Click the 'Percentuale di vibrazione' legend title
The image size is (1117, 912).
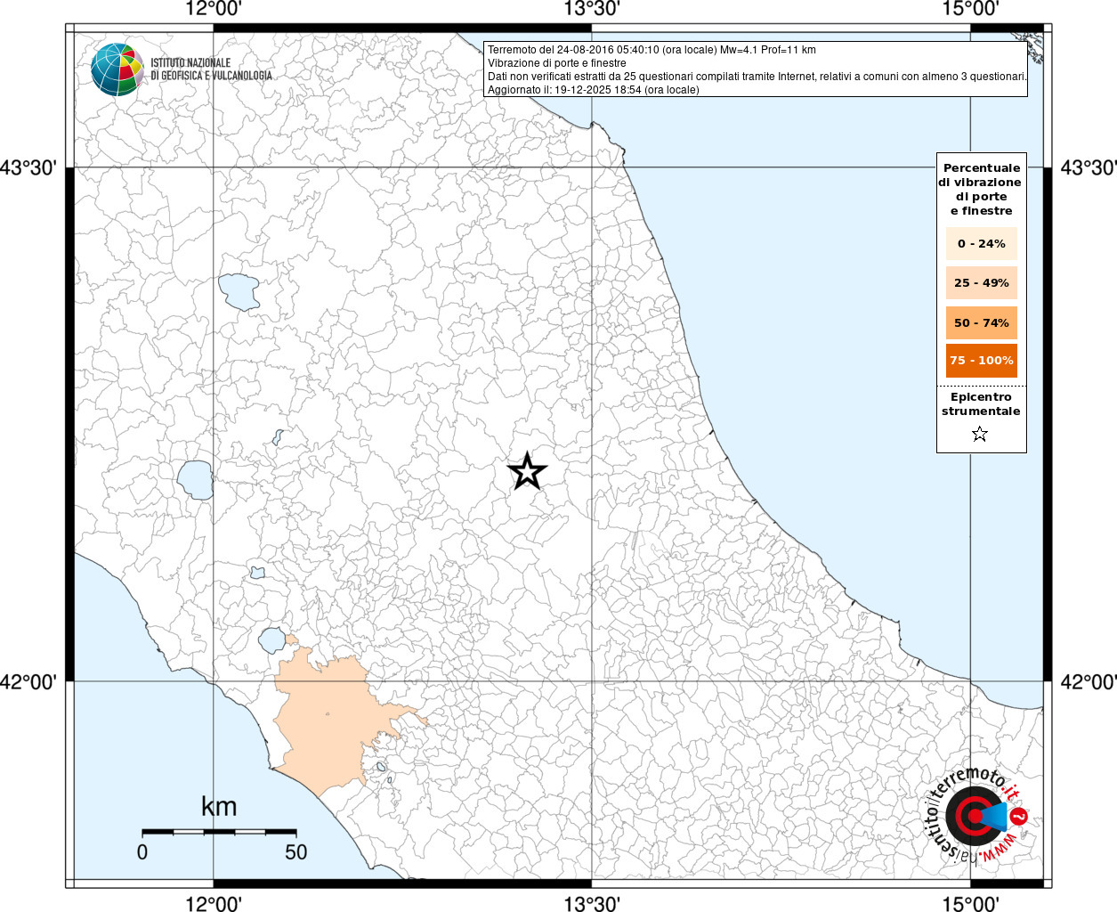pos(981,189)
